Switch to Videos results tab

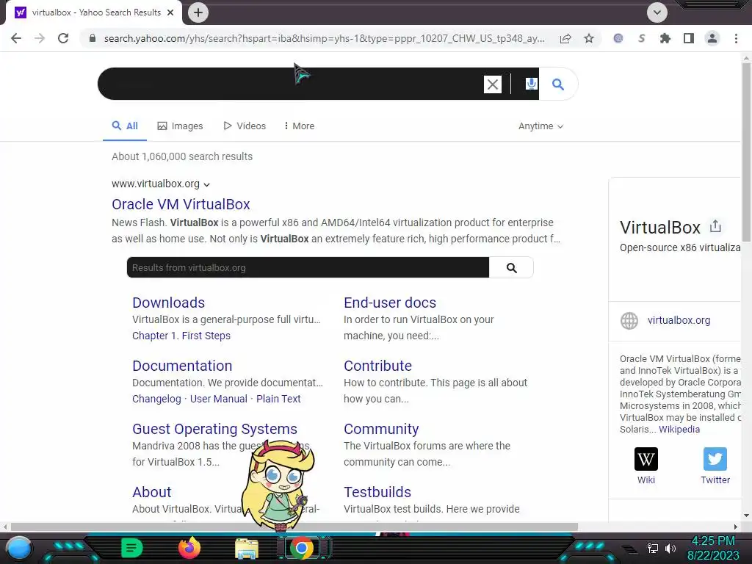245,126
